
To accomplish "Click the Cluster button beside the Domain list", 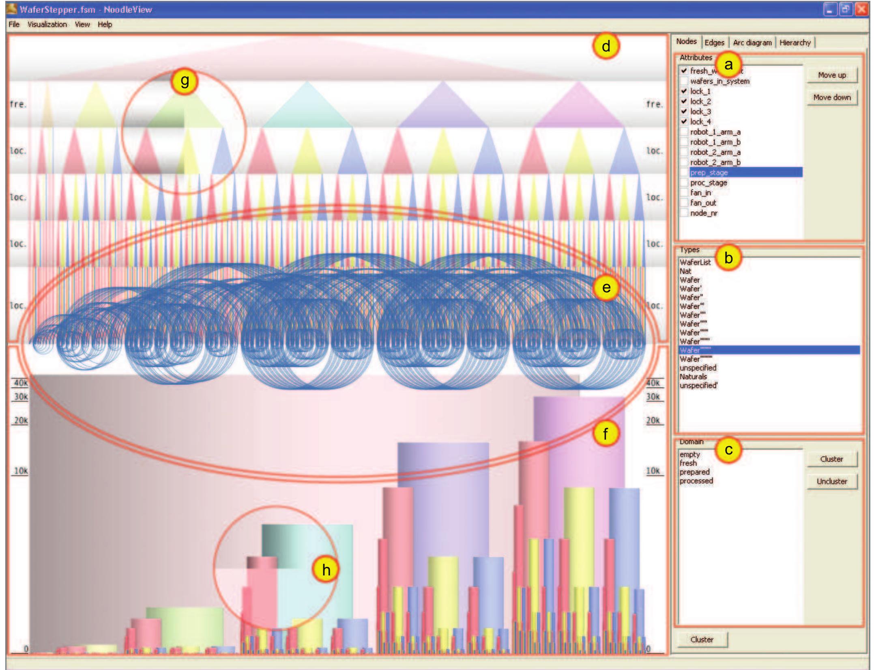I will 832,459.
